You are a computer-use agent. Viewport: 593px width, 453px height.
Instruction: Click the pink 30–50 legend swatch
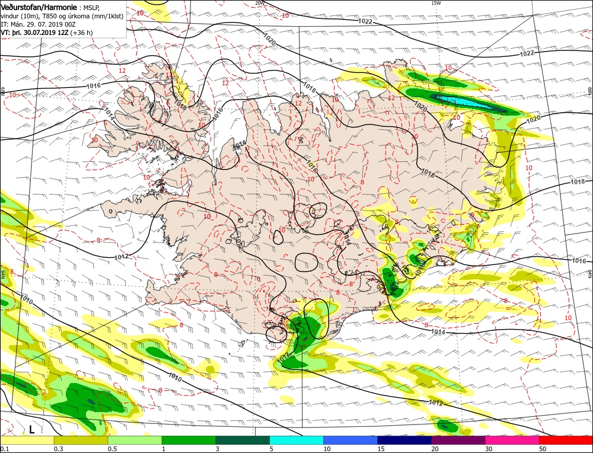point(512,440)
